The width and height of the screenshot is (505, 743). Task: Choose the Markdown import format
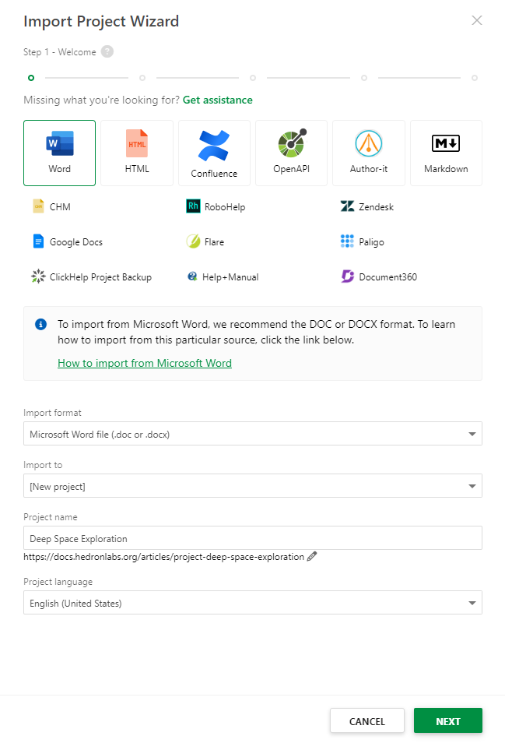click(446, 153)
